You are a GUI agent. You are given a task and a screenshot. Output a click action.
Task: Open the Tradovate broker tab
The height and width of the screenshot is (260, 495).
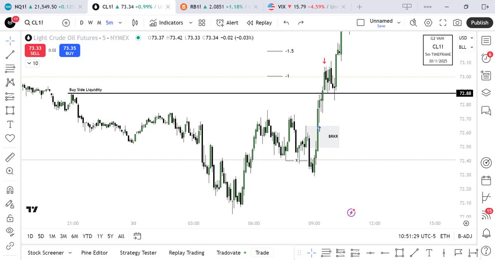[231, 253]
